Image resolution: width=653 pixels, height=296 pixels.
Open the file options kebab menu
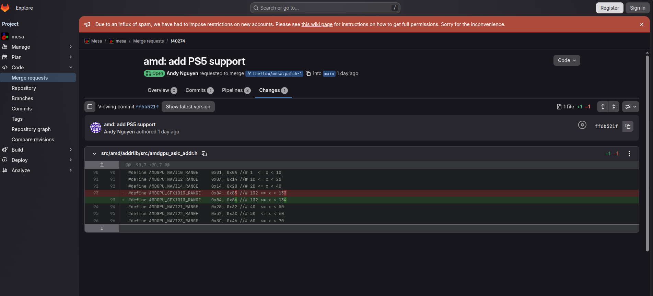pos(629,154)
